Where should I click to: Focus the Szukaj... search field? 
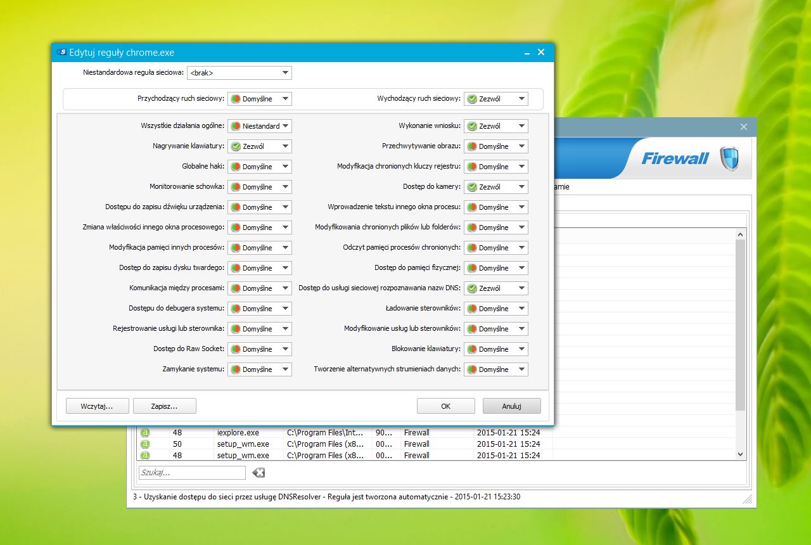coord(192,473)
